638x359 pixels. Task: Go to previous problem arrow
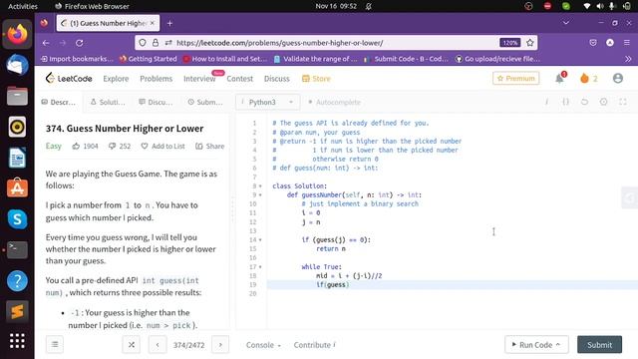158,345
